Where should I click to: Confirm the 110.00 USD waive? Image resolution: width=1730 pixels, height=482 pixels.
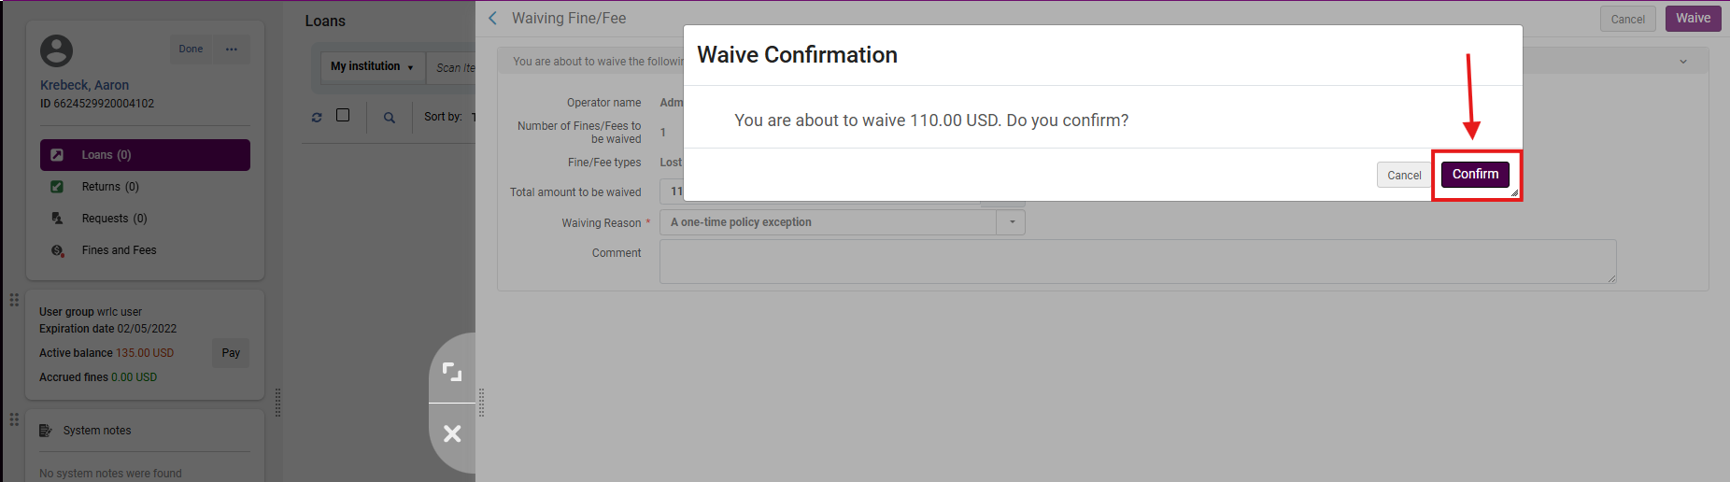point(1475,175)
